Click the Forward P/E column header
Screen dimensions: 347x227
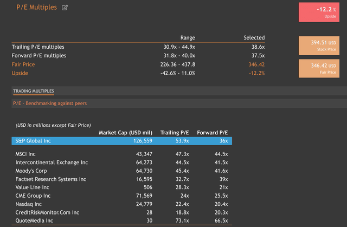pyautogui.click(x=213, y=133)
